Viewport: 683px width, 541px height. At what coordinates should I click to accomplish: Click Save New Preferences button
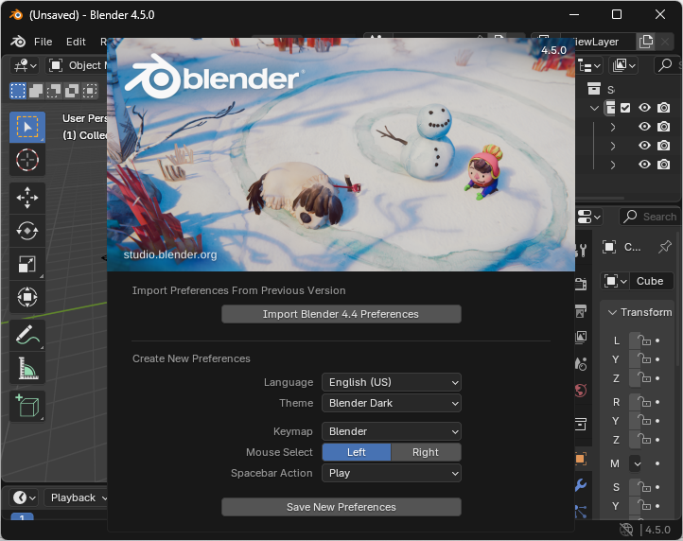[341, 507]
